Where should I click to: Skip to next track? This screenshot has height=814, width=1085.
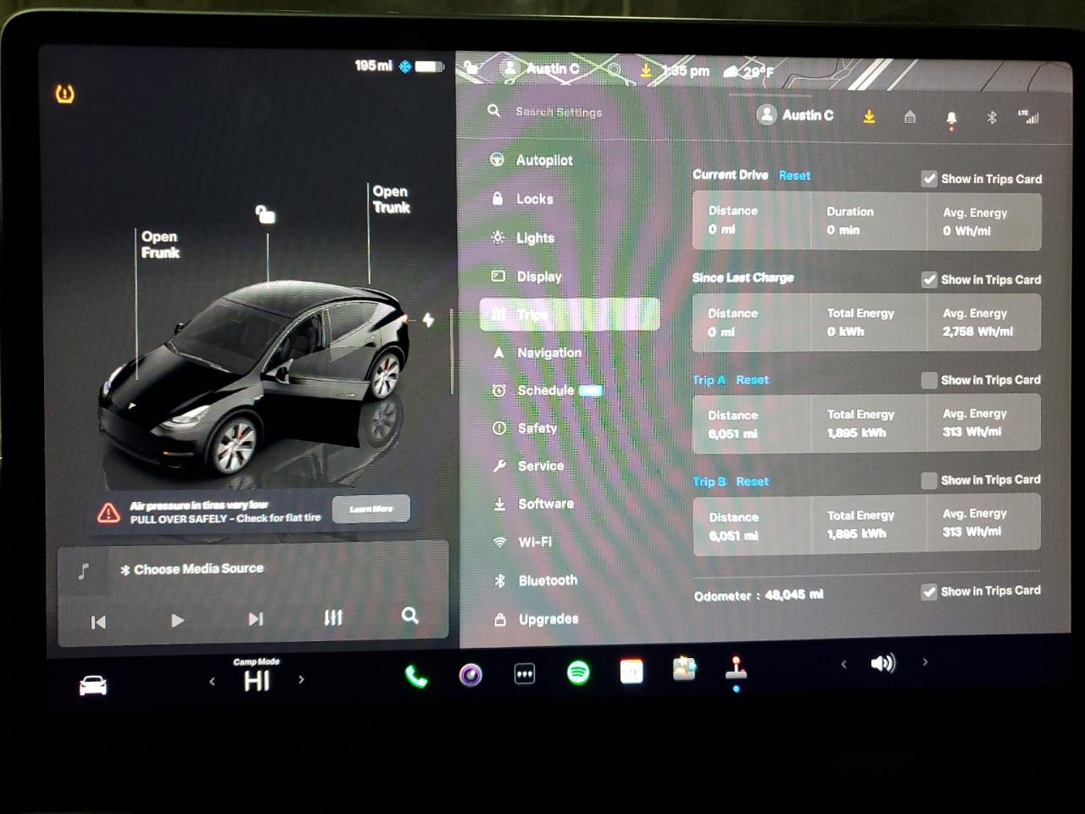(x=255, y=619)
